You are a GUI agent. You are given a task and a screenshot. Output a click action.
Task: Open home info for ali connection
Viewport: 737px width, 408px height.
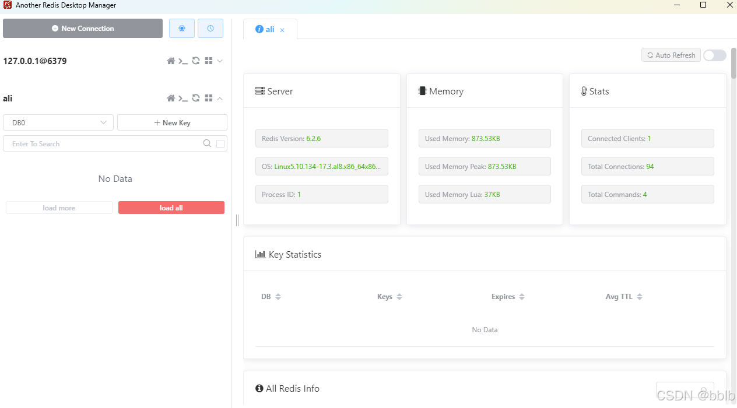pyautogui.click(x=171, y=98)
